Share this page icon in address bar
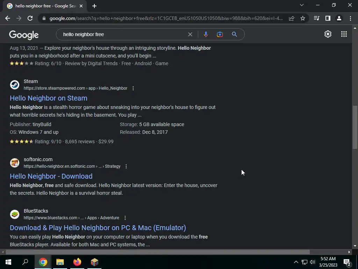This screenshot has height=269, width=358. pyautogui.click(x=291, y=19)
